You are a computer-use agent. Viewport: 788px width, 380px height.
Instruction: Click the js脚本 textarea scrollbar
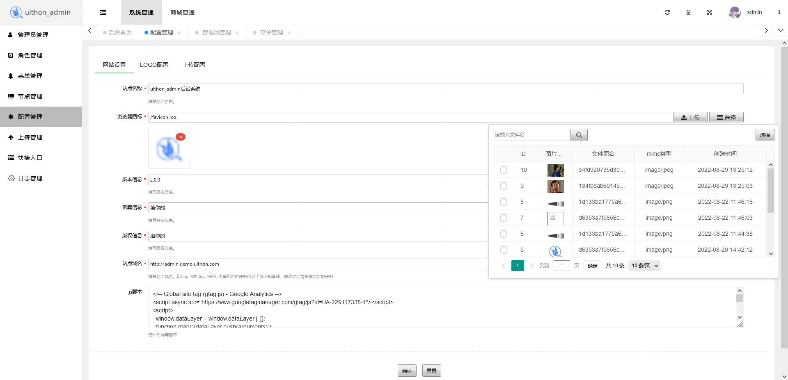[740, 298]
